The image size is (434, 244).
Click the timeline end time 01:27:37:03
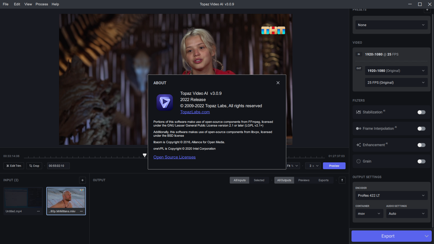point(337,156)
